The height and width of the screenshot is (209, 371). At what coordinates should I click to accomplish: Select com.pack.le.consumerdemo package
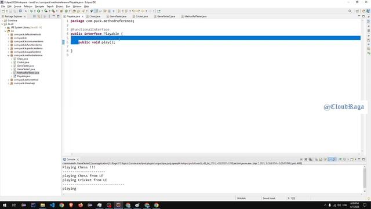[x=28, y=41]
